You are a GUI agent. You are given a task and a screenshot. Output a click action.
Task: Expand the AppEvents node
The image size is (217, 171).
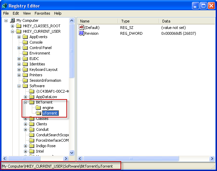(19, 37)
